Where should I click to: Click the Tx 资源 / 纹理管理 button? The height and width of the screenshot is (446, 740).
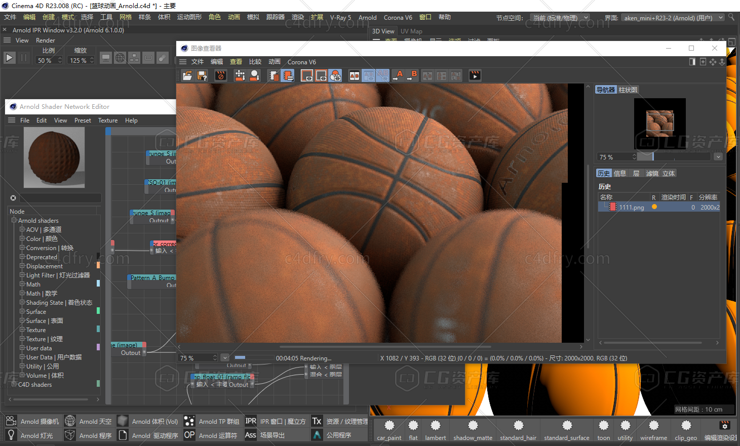(340, 421)
